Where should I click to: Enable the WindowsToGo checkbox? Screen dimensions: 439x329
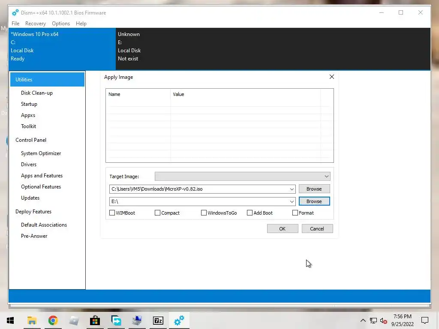(x=204, y=213)
